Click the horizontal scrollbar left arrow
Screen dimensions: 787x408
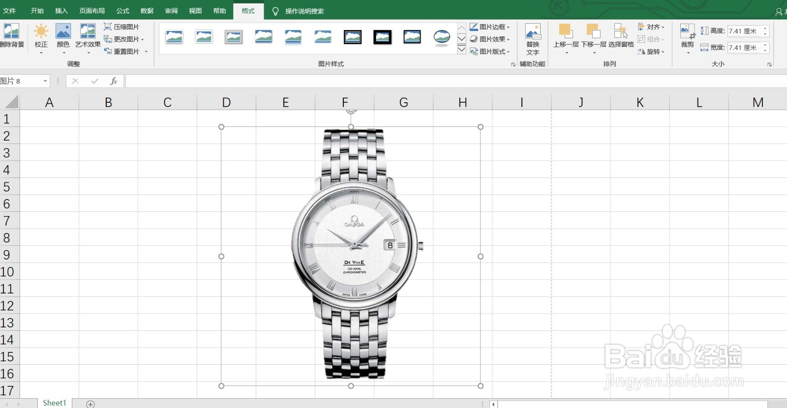pyautogui.click(x=494, y=404)
